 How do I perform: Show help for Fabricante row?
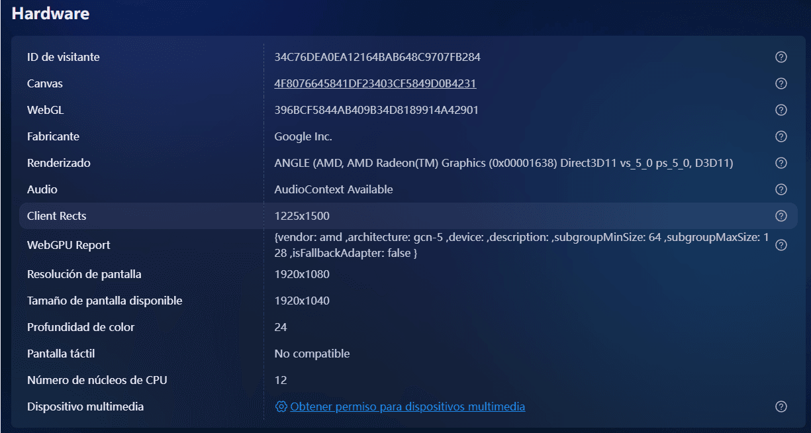[781, 136]
